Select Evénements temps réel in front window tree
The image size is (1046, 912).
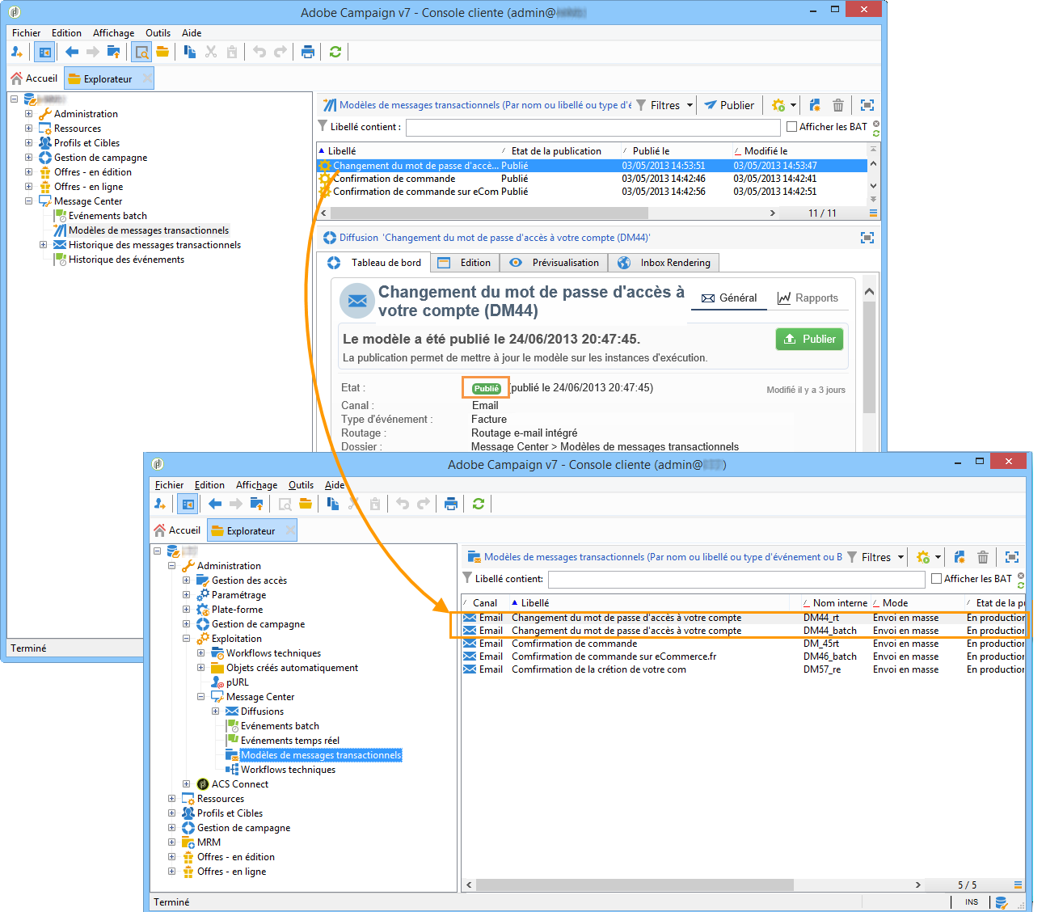pyautogui.click(x=290, y=741)
